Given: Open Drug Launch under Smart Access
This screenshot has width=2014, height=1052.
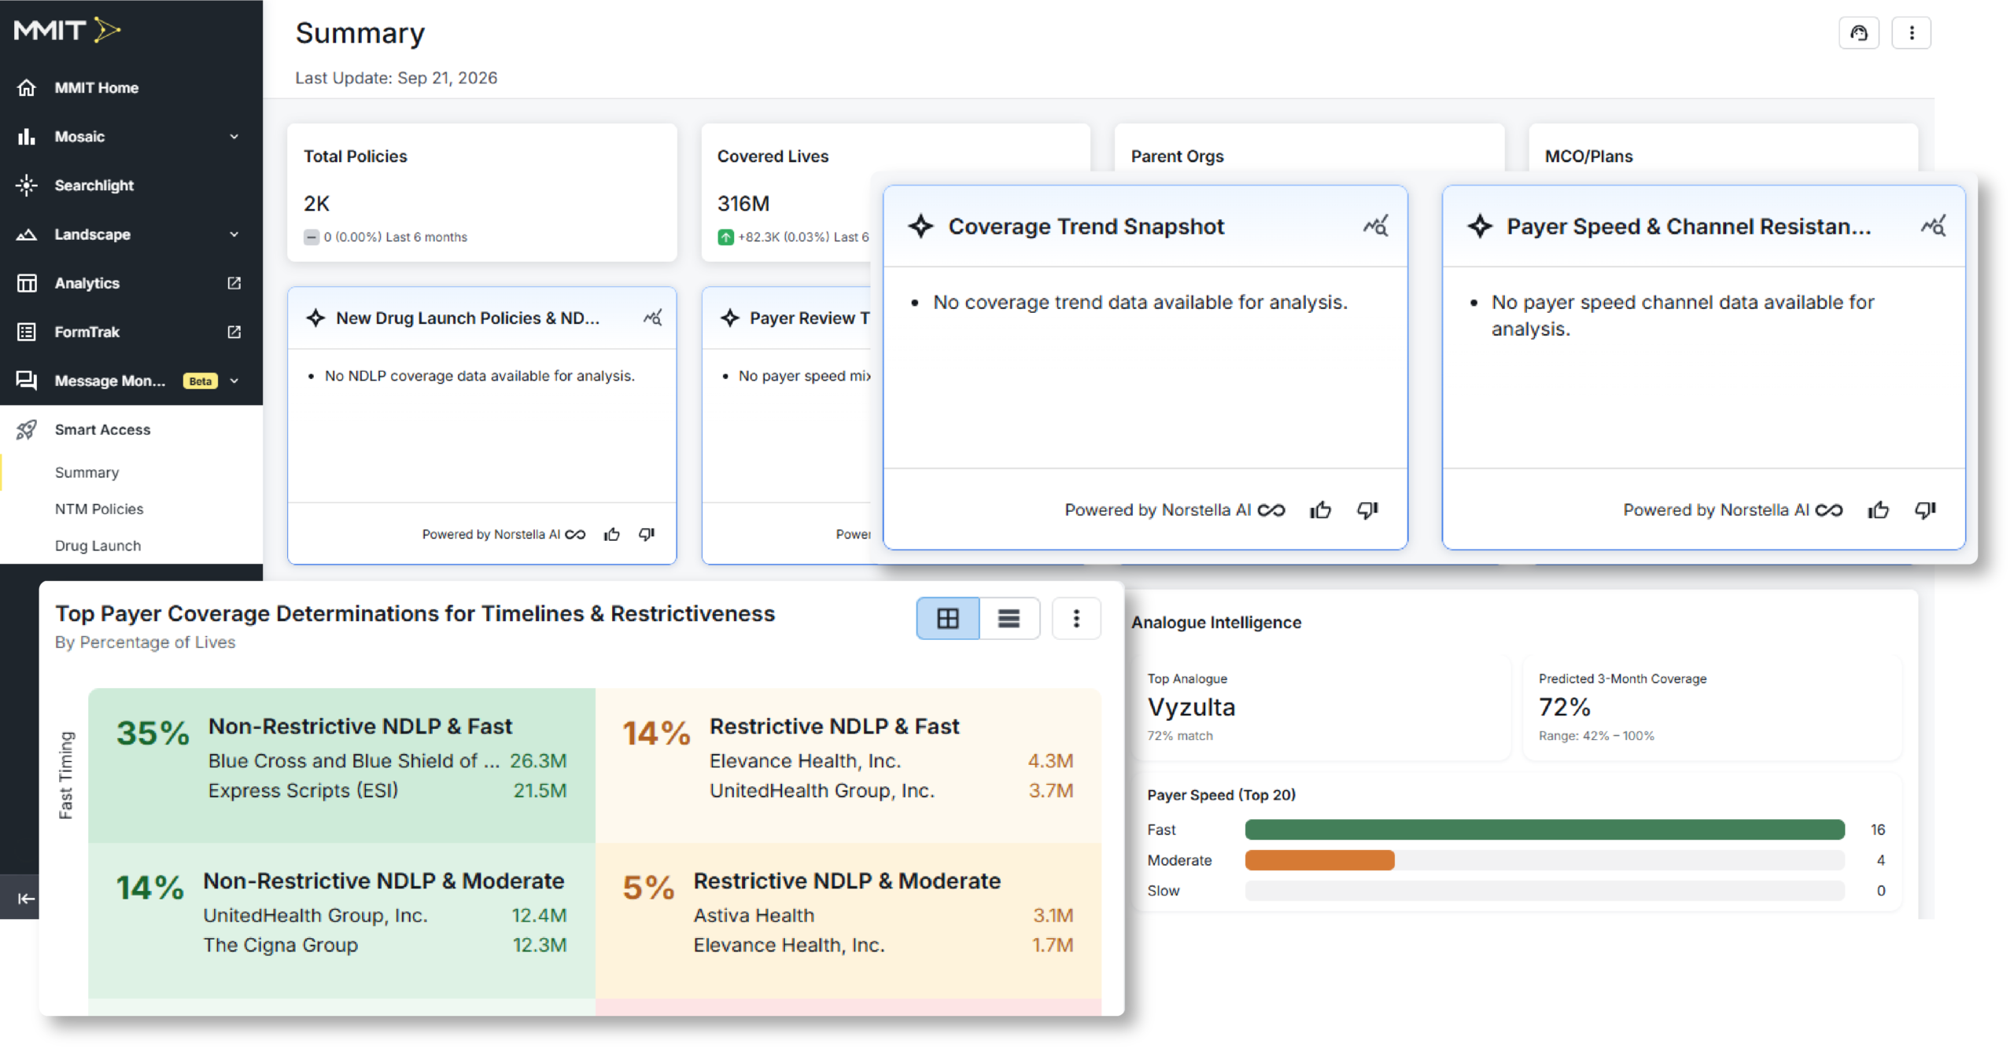Looking at the screenshot, I should (x=98, y=546).
